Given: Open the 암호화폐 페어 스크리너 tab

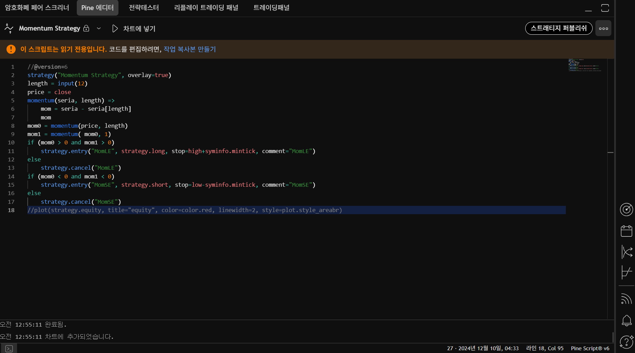Looking at the screenshot, I should [37, 8].
